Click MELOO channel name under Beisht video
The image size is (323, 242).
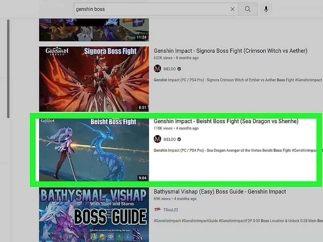tap(169, 139)
